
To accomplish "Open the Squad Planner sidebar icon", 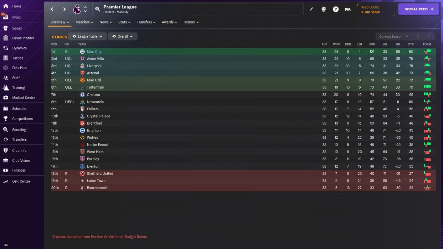I will tap(6, 38).
